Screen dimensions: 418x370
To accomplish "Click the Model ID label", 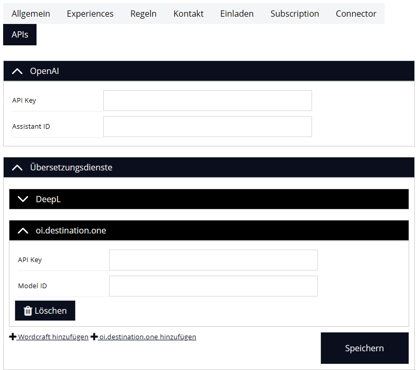I will click(32, 286).
